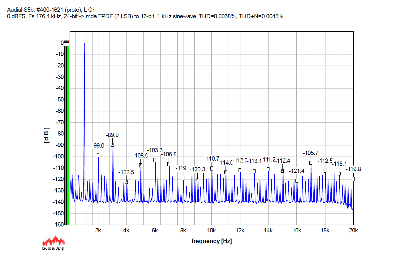Screen dimensions: 396x263
Task: Click the -160 label on dB axis
Action: (58, 225)
